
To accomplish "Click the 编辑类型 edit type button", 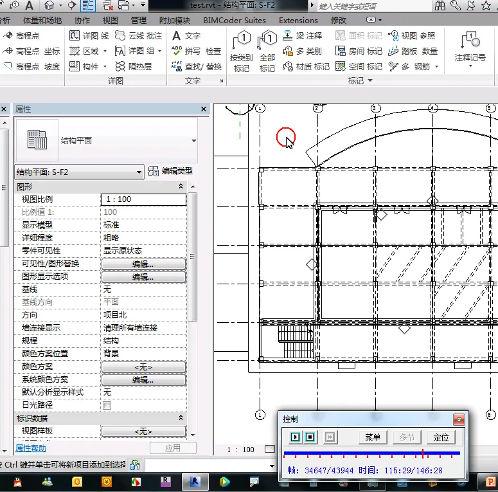I will point(170,171).
